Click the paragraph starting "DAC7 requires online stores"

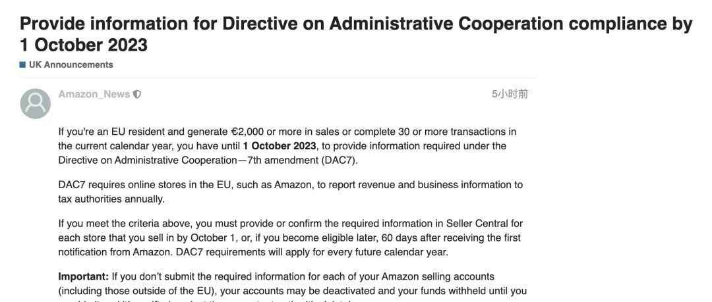291,192
